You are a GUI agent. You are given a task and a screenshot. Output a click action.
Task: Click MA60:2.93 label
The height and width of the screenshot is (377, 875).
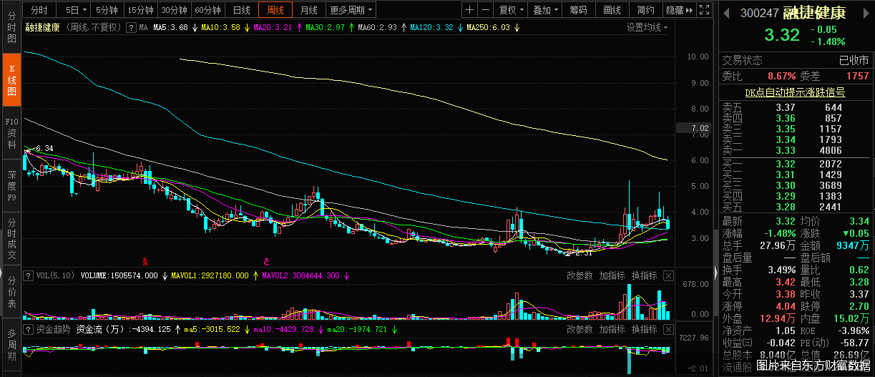click(377, 27)
